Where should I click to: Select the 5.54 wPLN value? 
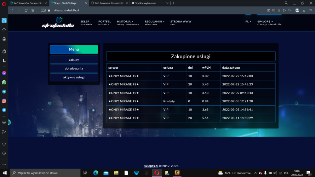click(x=205, y=118)
